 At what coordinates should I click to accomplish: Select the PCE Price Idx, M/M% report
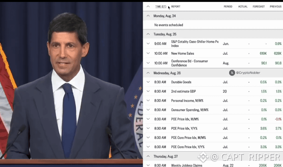185,119
